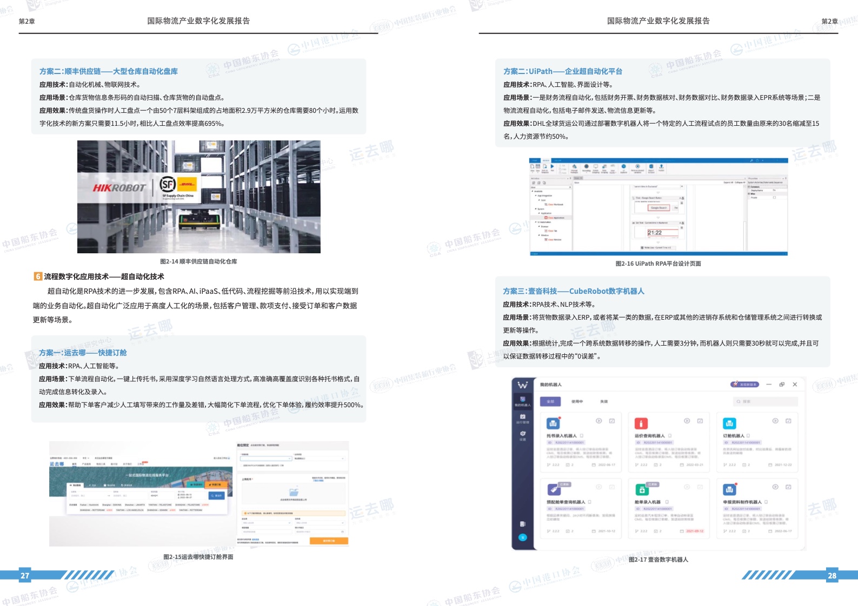Click the blue search button on 运去哪 page
This screenshot has width=858, height=606.
tap(216, 495)
